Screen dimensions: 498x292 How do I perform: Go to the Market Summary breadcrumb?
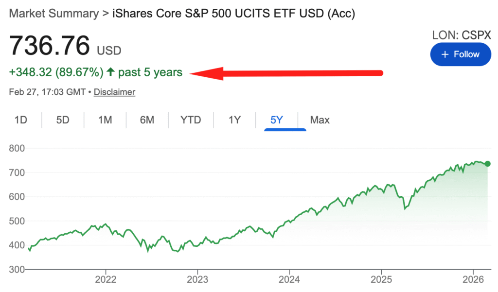[53, 14]
